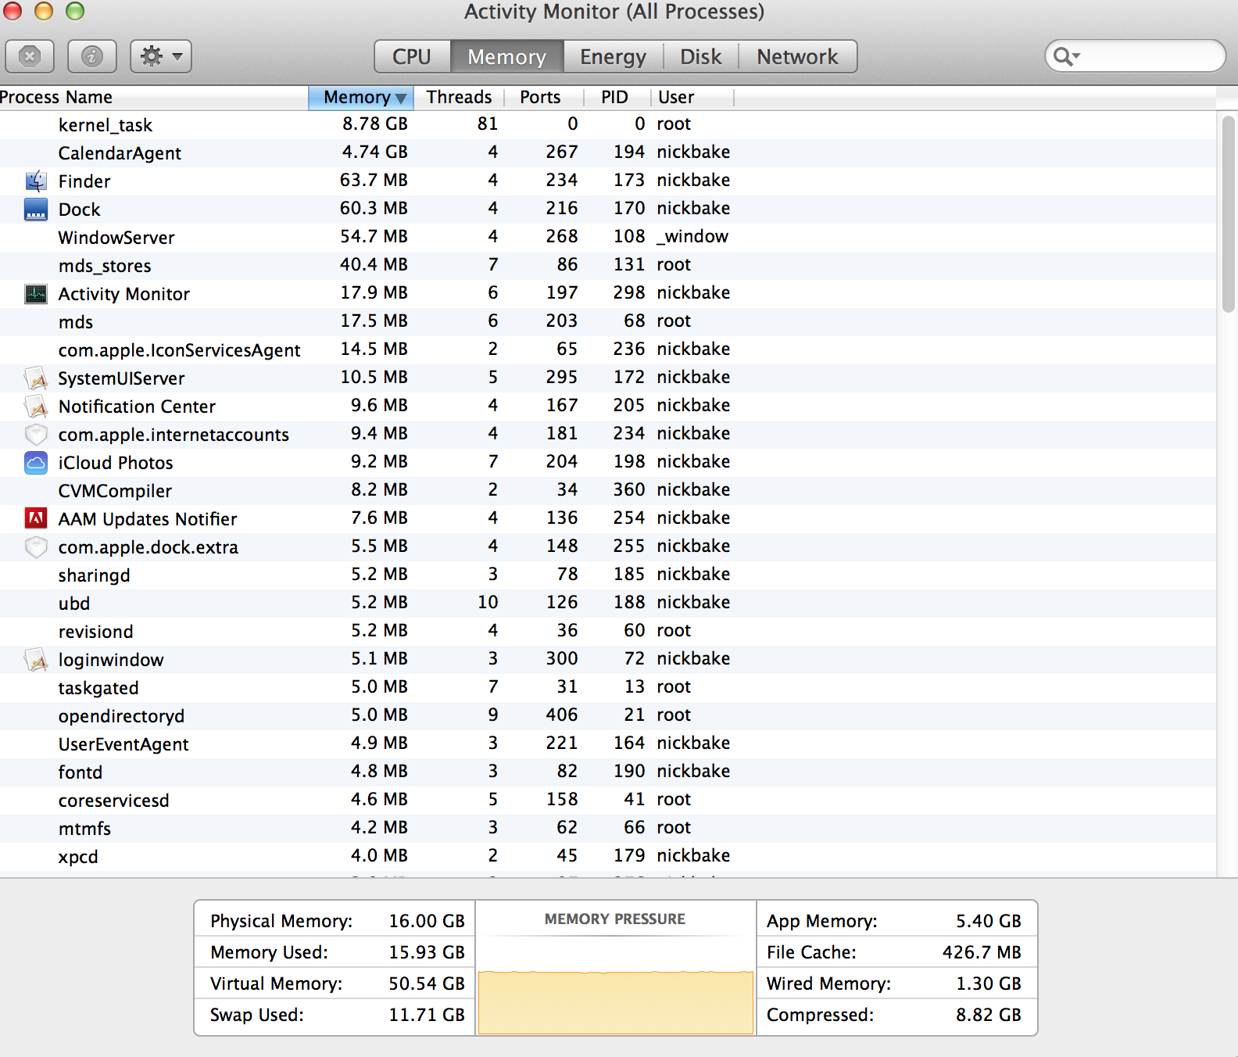Select the com.apple.dock.extra shield icon
Viewport: 1238px width, 1057px height.
[36, 547]
